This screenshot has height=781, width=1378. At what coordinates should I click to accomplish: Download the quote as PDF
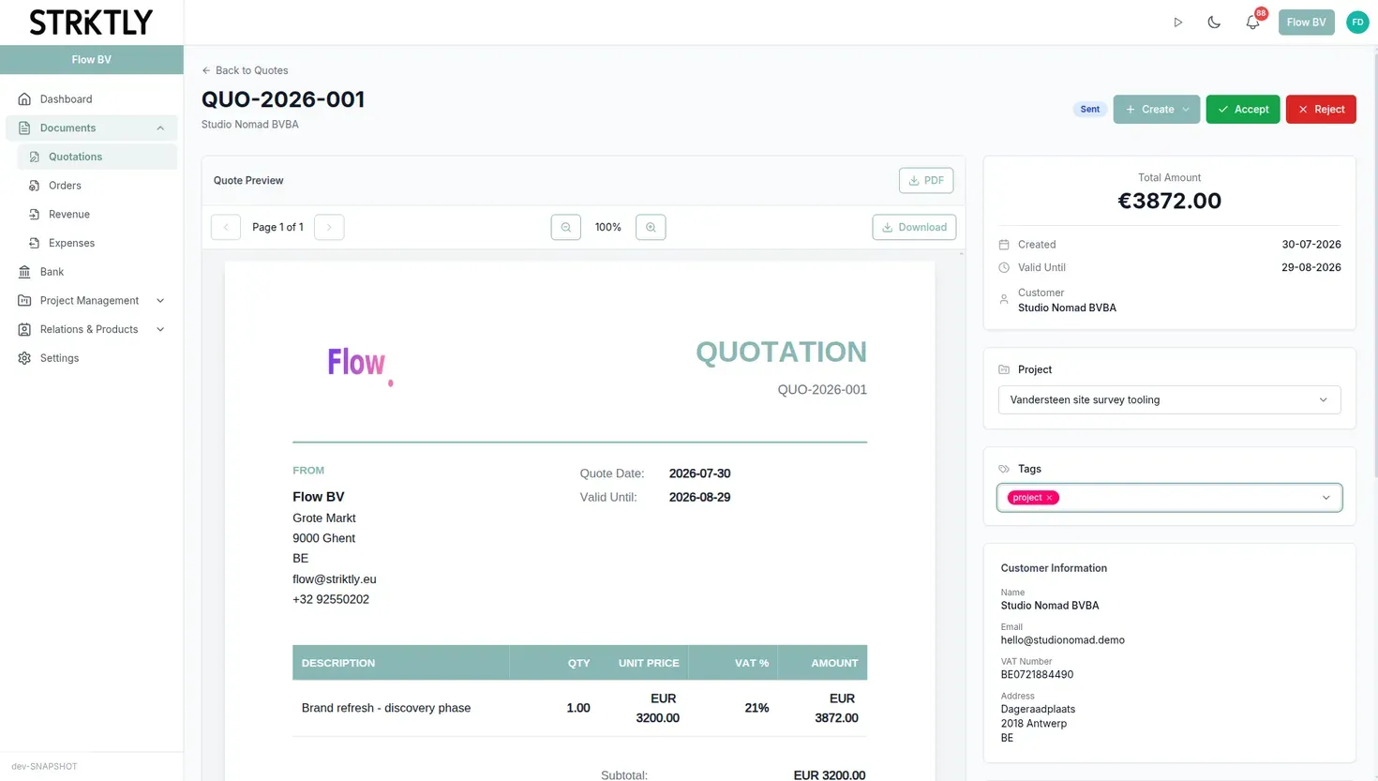pyautogui.click(x=925, y=180)
